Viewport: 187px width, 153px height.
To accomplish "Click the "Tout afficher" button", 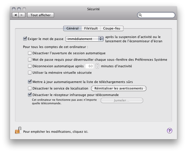I will [x=40, y=15].
